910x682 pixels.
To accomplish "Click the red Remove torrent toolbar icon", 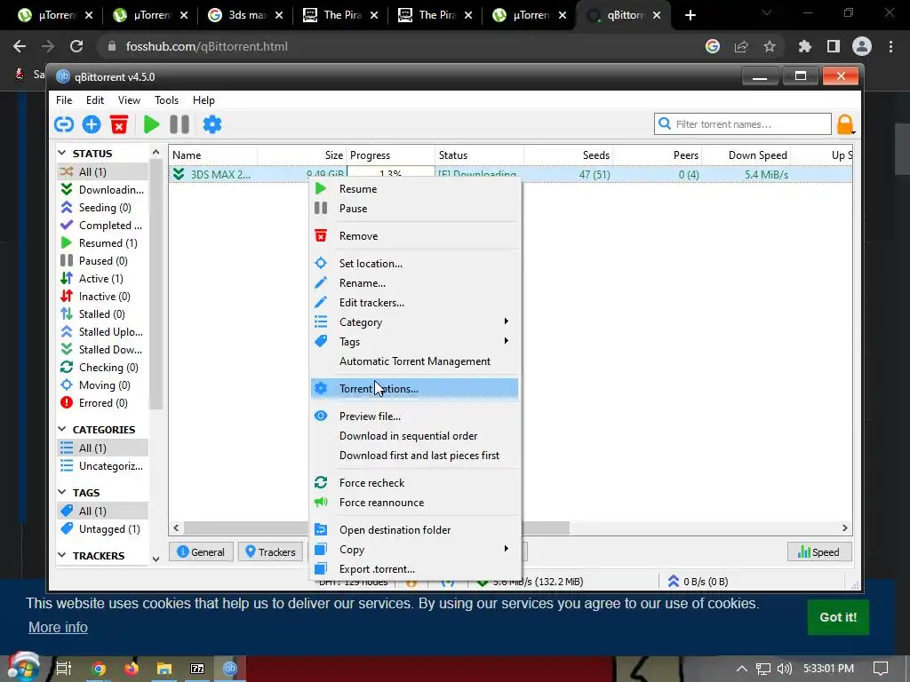I will pos(119,124).
